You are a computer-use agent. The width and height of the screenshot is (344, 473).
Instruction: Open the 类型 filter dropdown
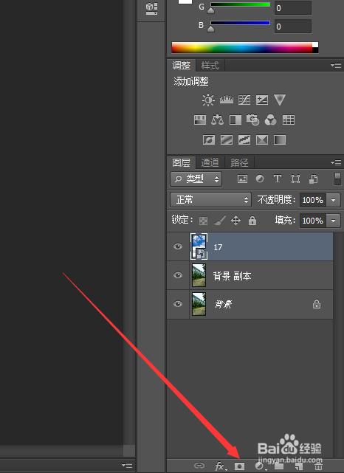196,179
